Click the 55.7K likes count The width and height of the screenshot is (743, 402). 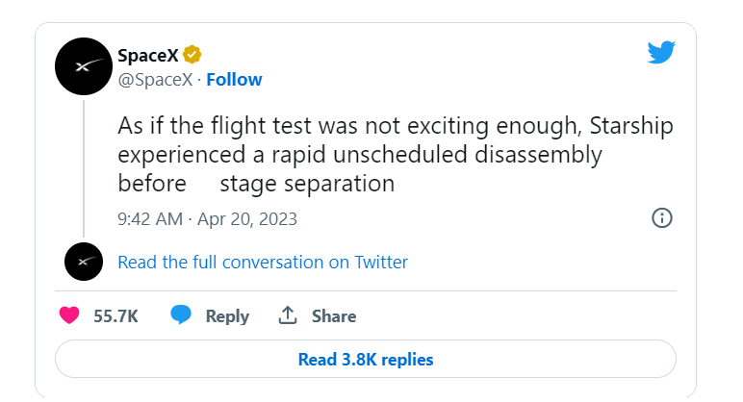(x=115, y=315)
